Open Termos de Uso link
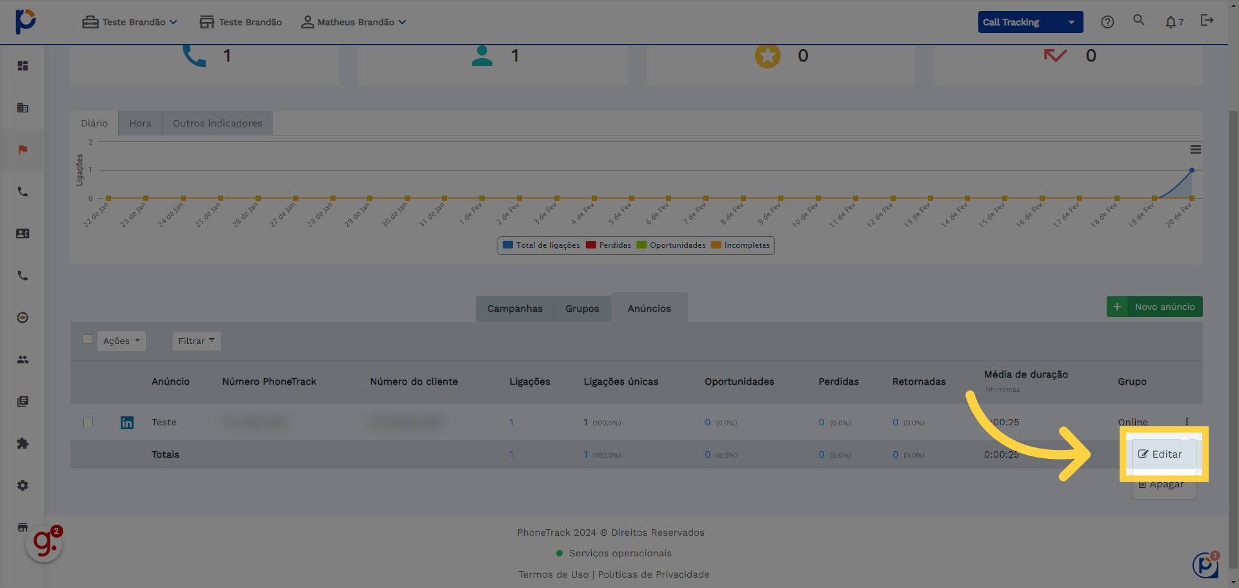The height and width of the screenshot is (588, 1239). coord(554,574)
